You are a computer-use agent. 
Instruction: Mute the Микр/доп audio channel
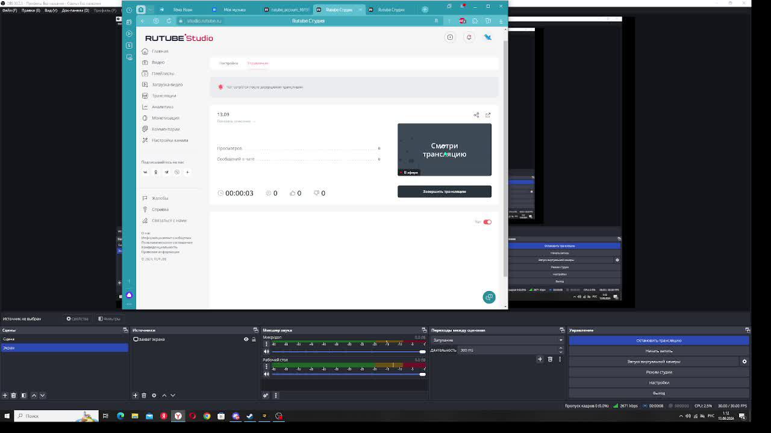[266, 351]
